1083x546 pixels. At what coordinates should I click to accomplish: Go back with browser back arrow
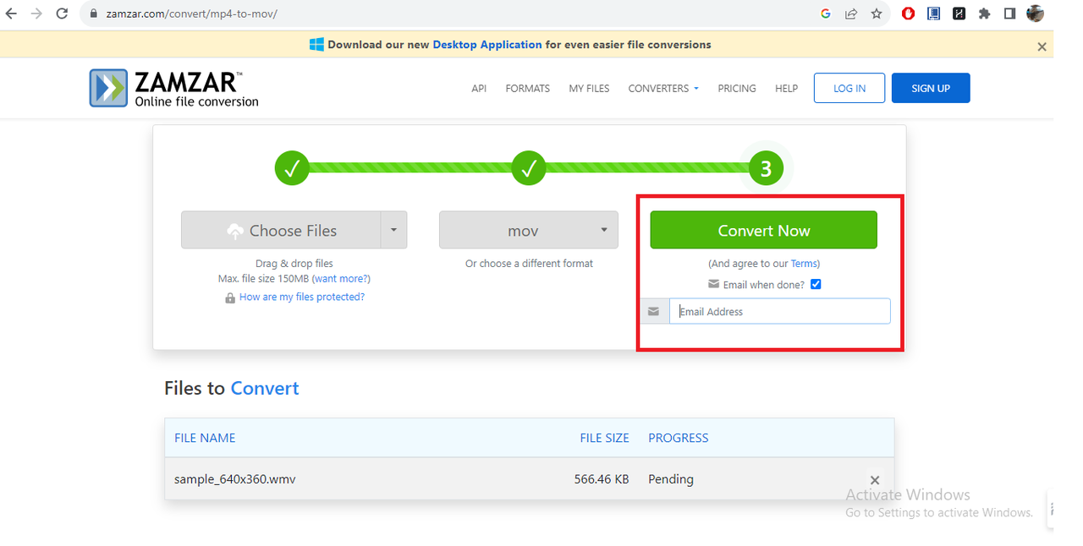point(11,14)
